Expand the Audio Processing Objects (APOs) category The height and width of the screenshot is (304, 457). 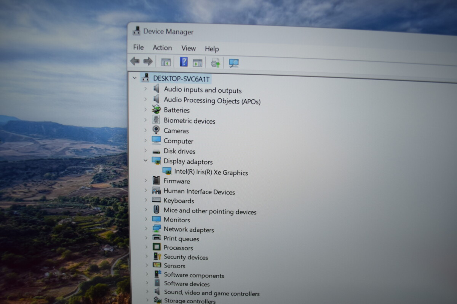[145, 99]
